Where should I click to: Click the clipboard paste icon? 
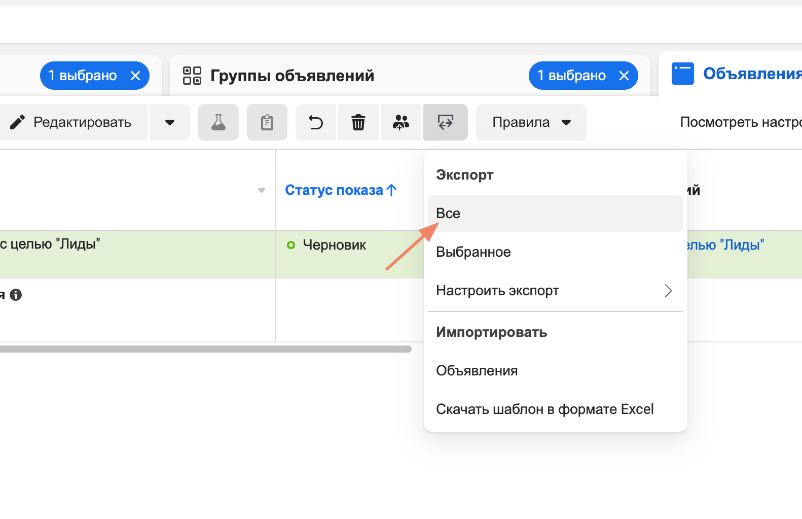tap(267, 122)
